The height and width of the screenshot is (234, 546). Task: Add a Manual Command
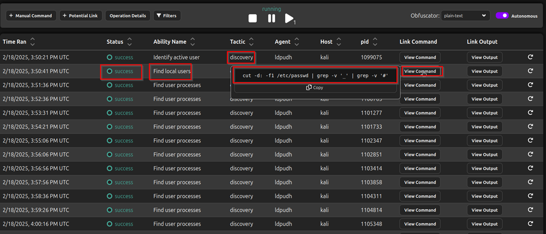(x=31, y=16)
